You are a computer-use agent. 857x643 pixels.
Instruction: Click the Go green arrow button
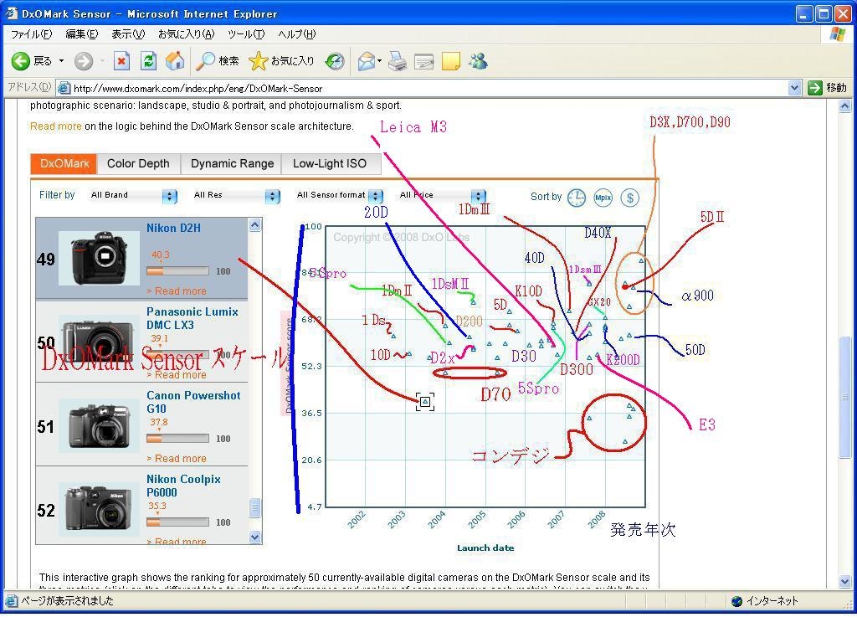pos(815,87)
